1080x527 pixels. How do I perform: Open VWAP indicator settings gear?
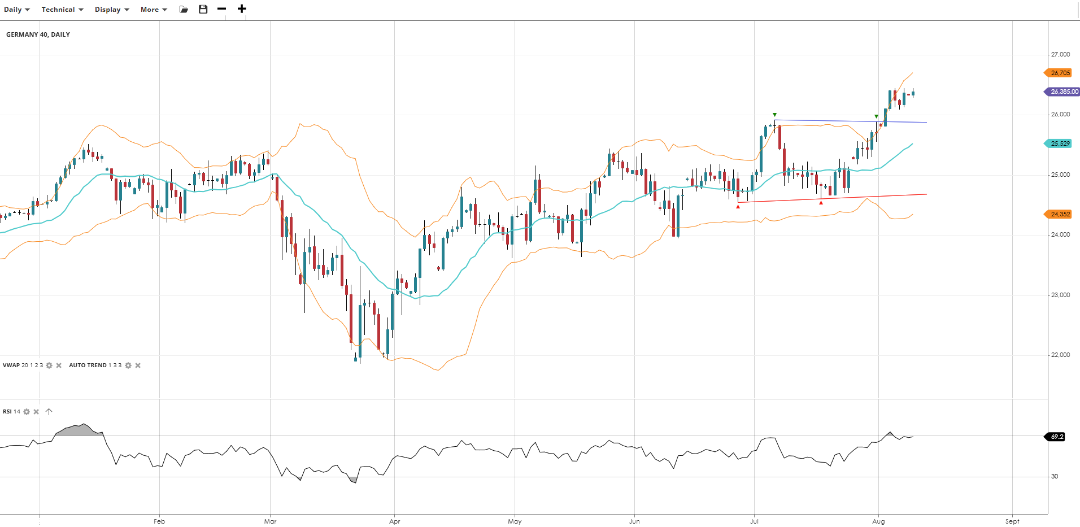[x=49, y=365]
